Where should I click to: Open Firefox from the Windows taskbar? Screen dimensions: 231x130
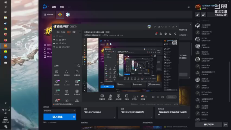pos(5,40)
